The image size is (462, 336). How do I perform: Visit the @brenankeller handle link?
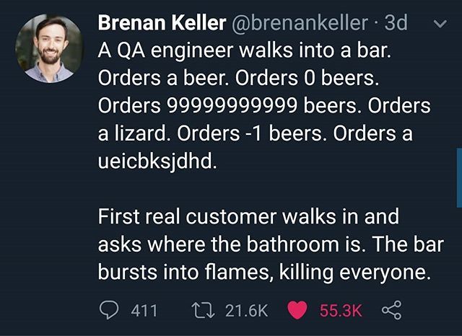click(300, 22)
